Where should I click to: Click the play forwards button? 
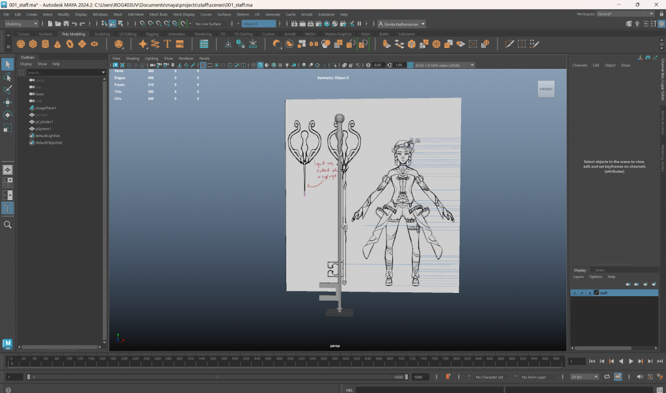631,361
